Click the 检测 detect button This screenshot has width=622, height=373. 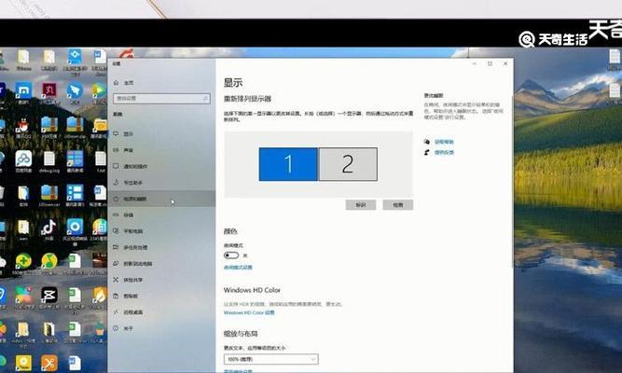click(398, 205)
